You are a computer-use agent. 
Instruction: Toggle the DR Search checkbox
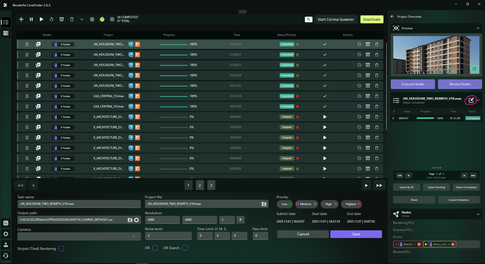pyautogui.click(x=185, y=248)
